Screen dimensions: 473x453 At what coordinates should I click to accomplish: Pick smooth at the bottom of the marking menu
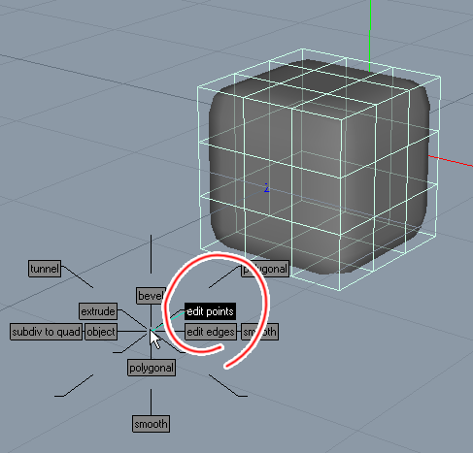click(151, 424)
